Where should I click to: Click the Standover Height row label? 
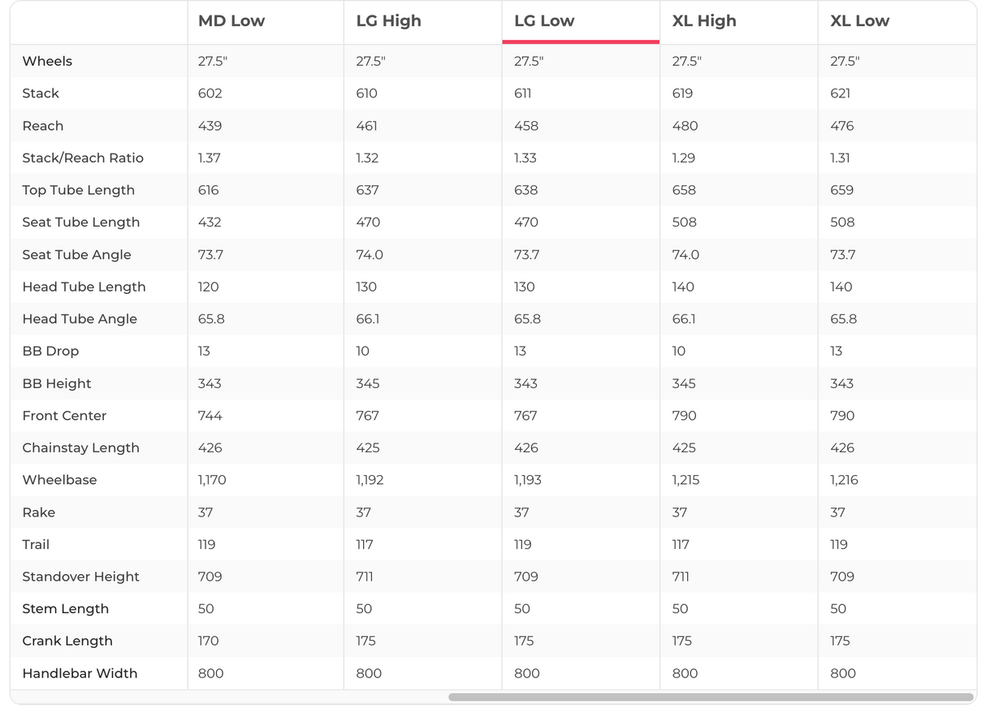80,577
